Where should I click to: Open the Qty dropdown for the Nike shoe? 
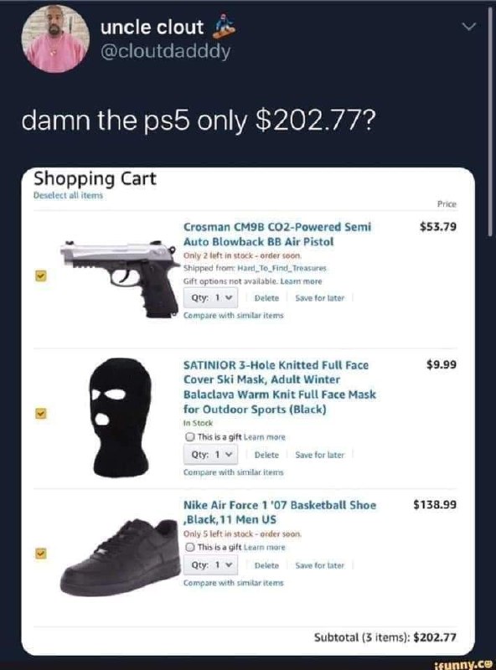[x=211, y=564]
